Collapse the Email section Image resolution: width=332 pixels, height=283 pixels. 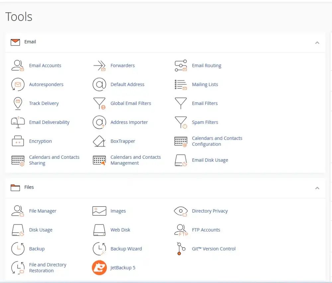coord(317,43)
